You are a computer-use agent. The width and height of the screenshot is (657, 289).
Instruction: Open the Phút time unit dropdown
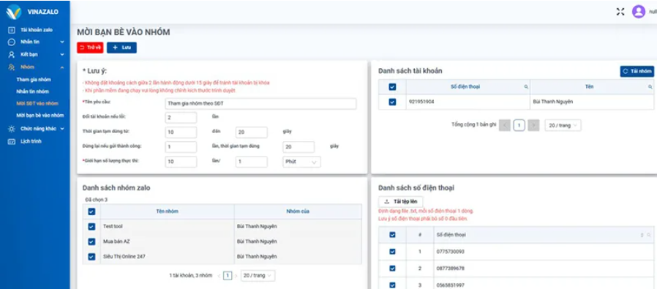301,162
